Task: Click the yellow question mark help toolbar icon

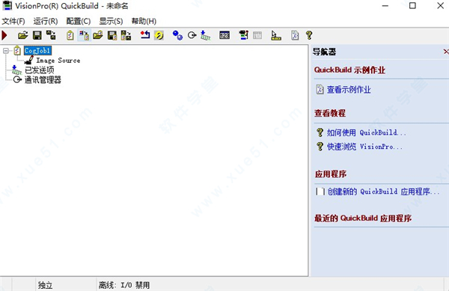Action: pos(309,35)
